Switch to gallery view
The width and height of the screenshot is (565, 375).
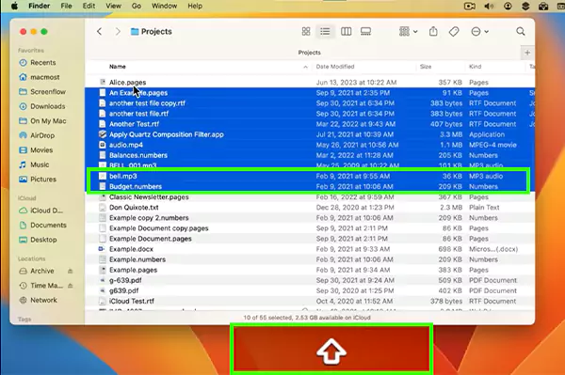[365, 32]
